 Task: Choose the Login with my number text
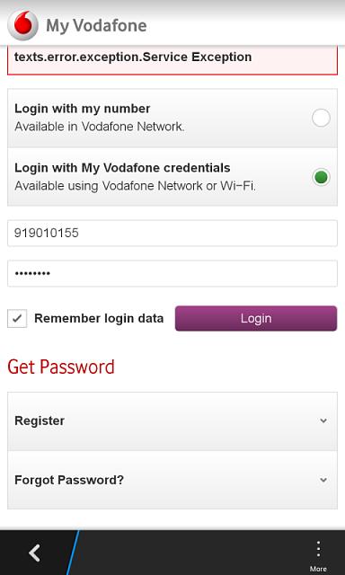(x=83, y=109)
